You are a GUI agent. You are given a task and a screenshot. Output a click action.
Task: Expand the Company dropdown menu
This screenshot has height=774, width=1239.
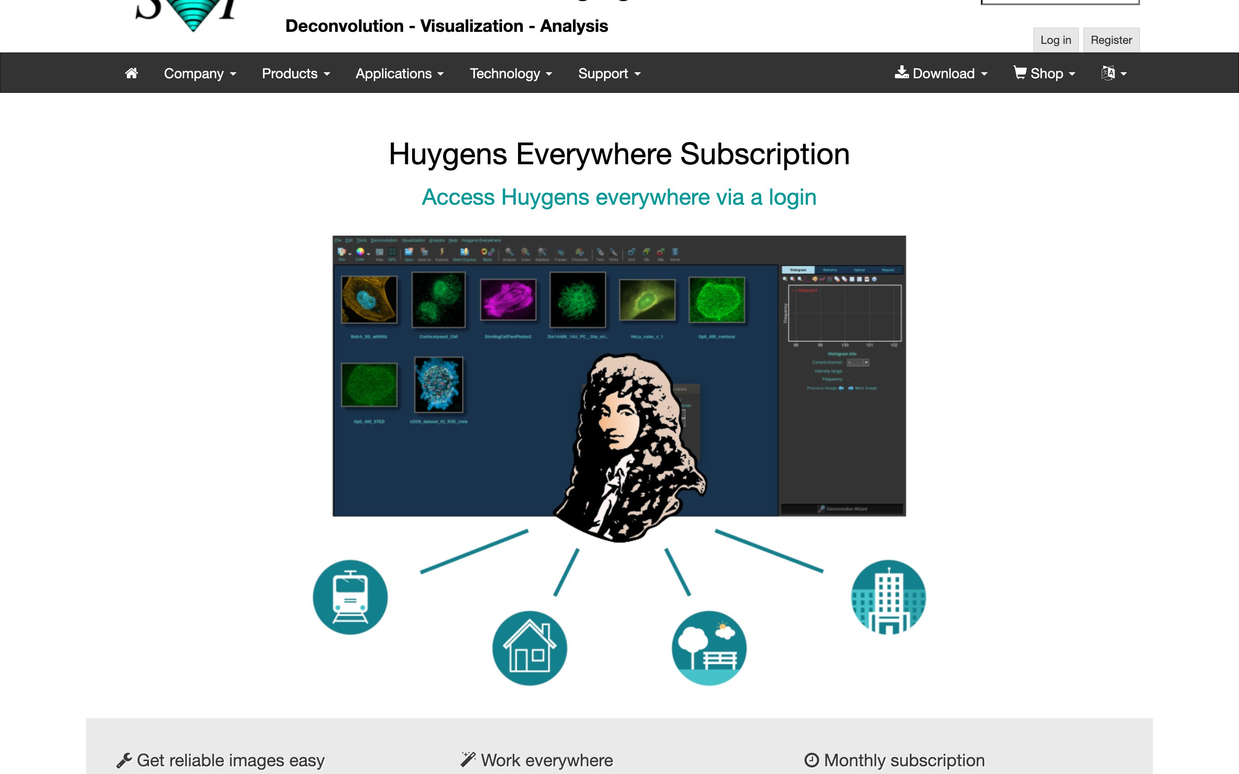click(200, 73)
